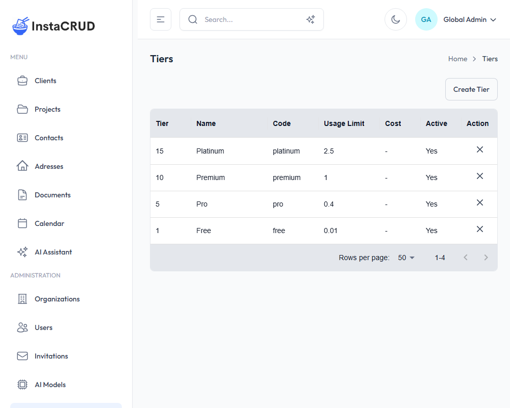Toggle dark mode with moon button

395,19
